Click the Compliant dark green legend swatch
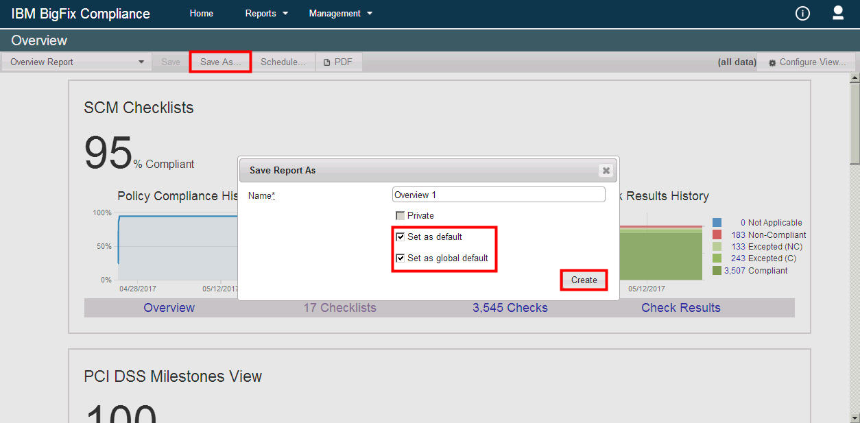The width and height of the screenshot is (860, 423). [717, 270]
